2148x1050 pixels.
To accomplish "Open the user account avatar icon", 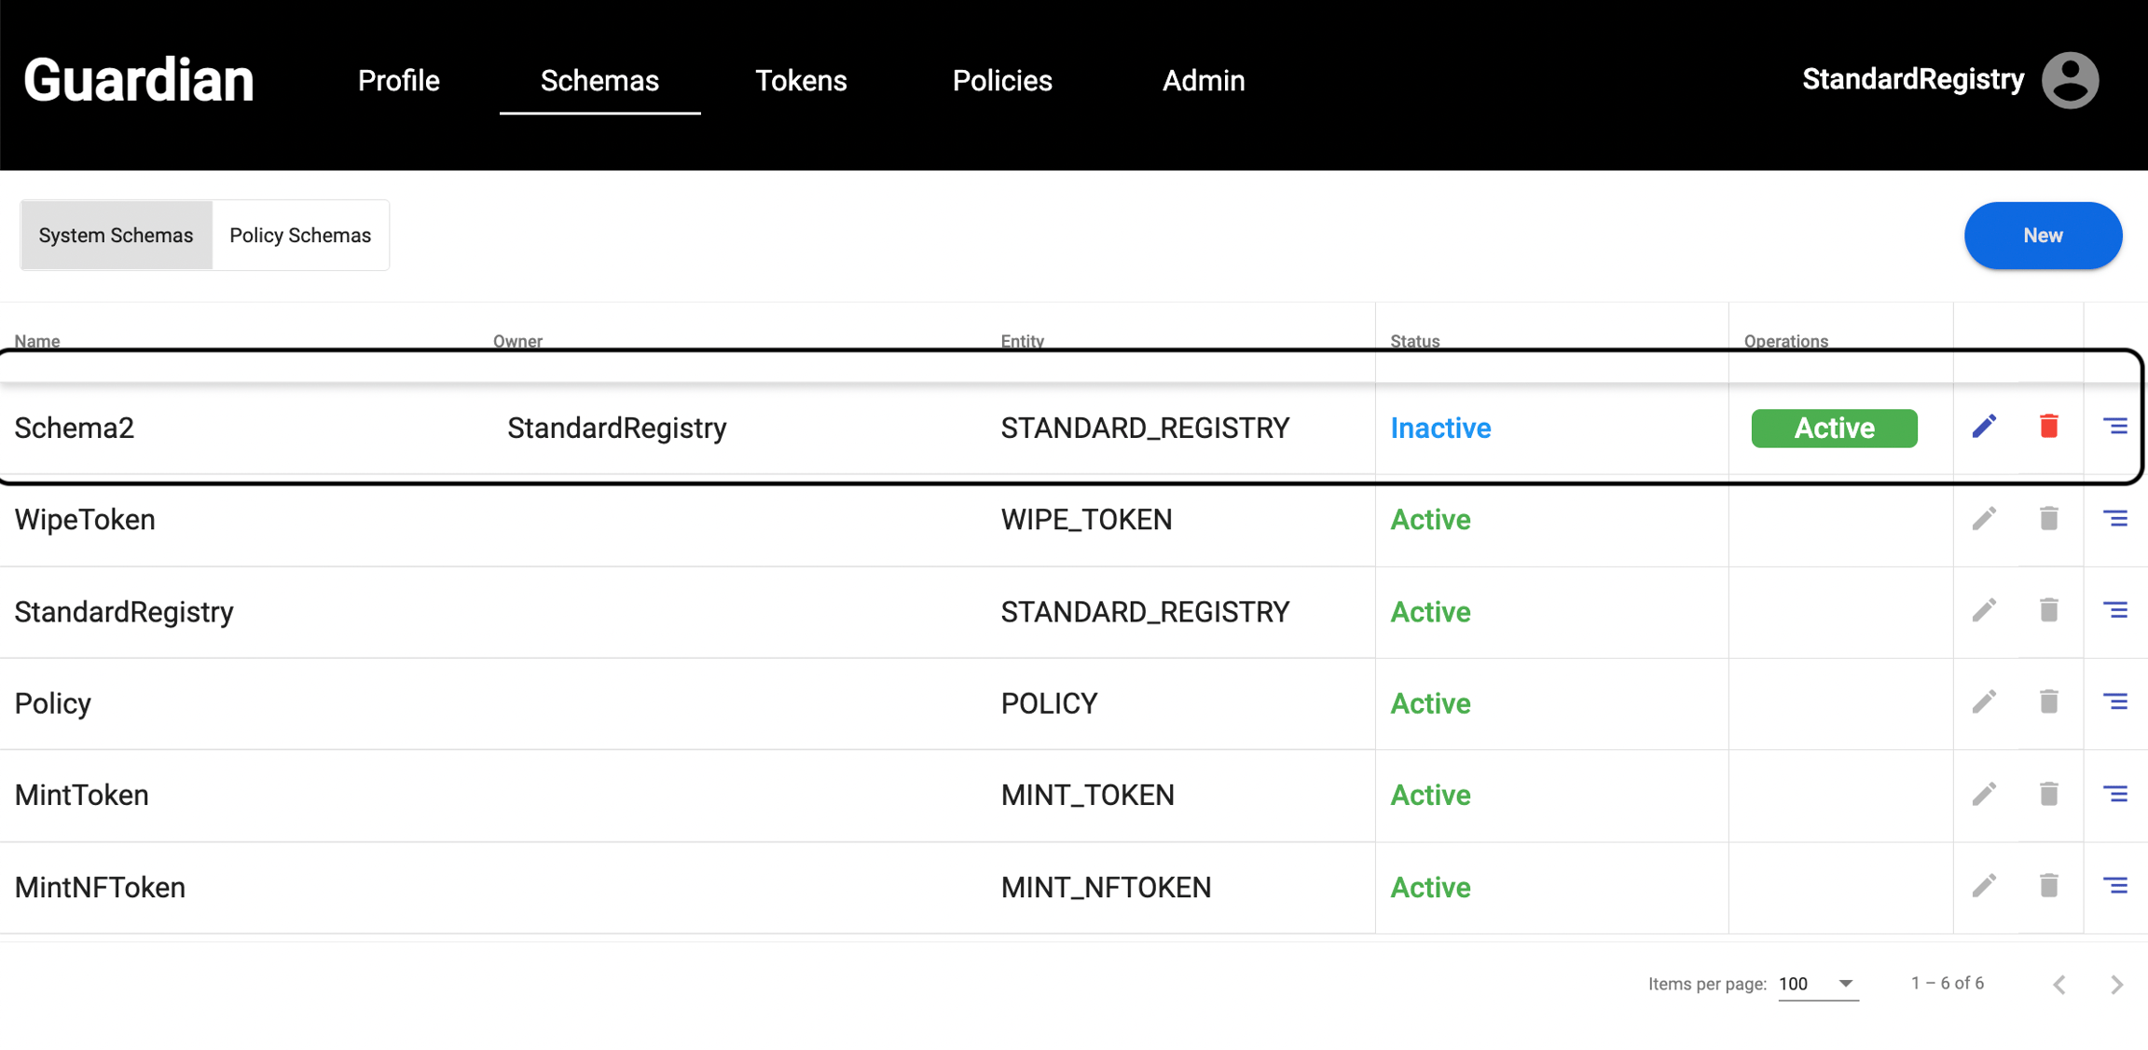I will (2070, 80).
